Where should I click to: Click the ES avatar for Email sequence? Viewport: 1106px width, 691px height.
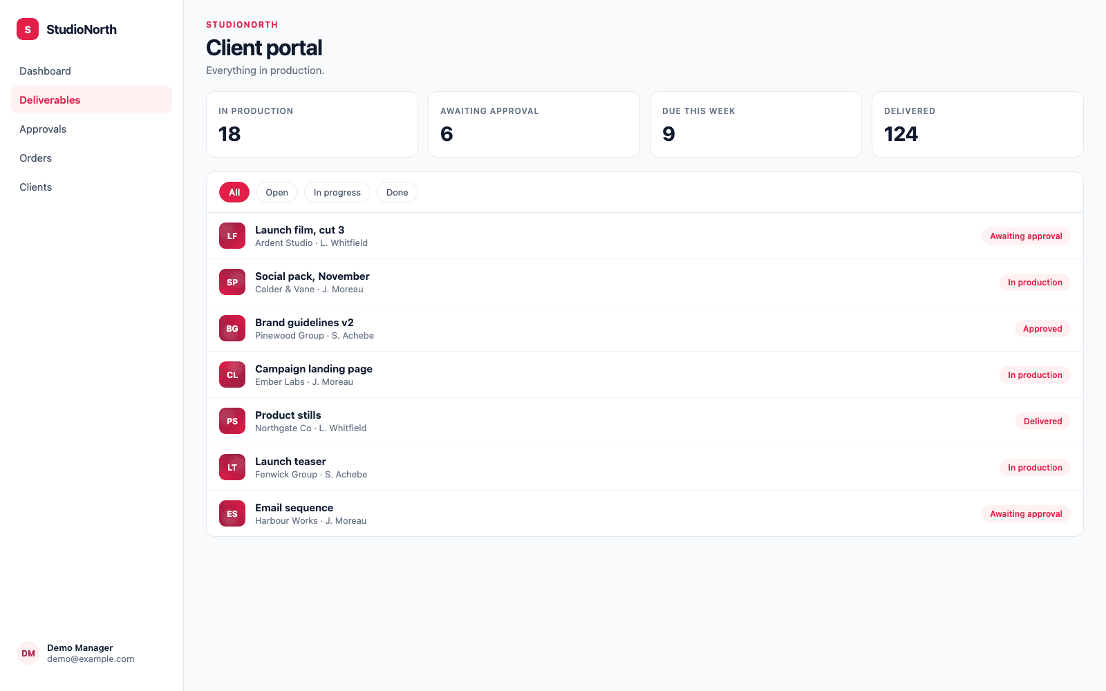(x=232, y=513)
